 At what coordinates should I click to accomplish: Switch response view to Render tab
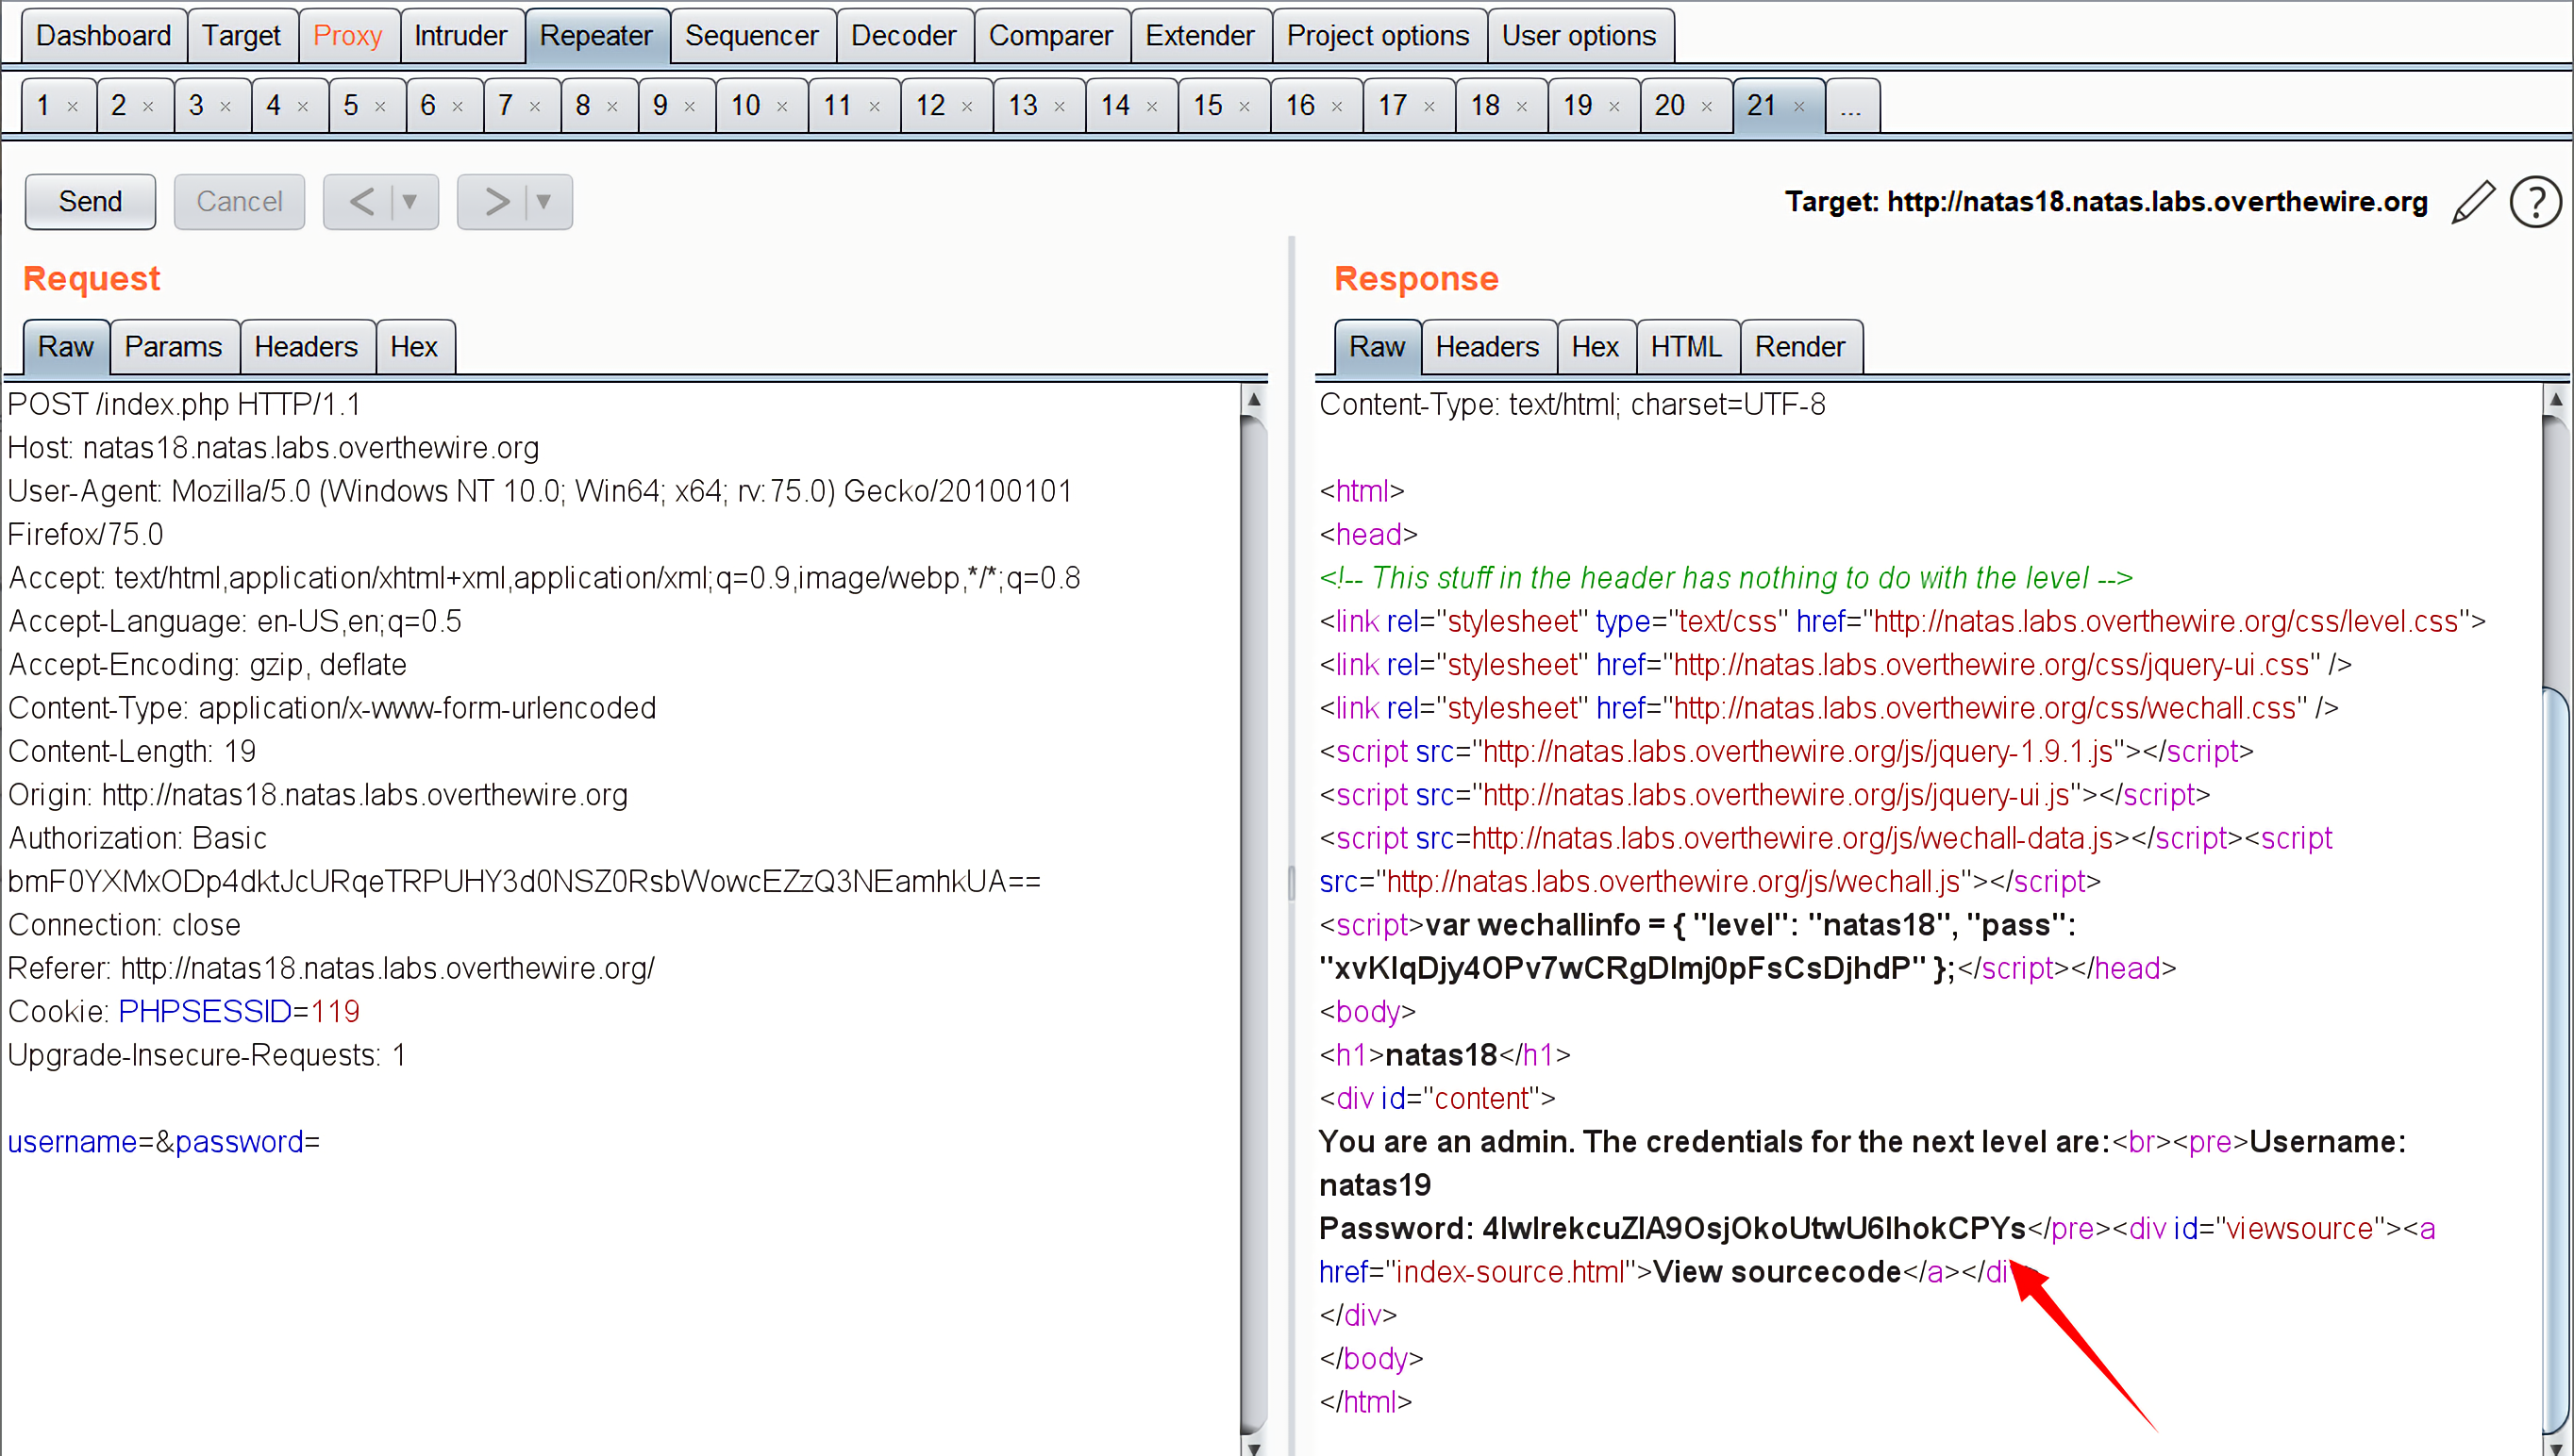(1800, 347)
